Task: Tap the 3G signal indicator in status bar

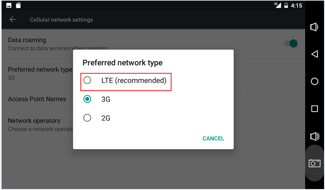Action: [x=277, y=5]
